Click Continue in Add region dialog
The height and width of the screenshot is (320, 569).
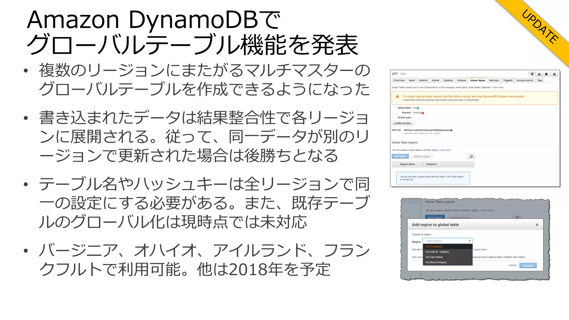[528, 266]
